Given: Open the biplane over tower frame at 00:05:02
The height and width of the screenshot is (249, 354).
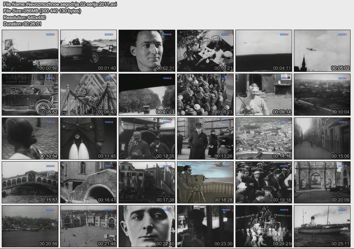Looking at the screenshot, I should [322, 51].
